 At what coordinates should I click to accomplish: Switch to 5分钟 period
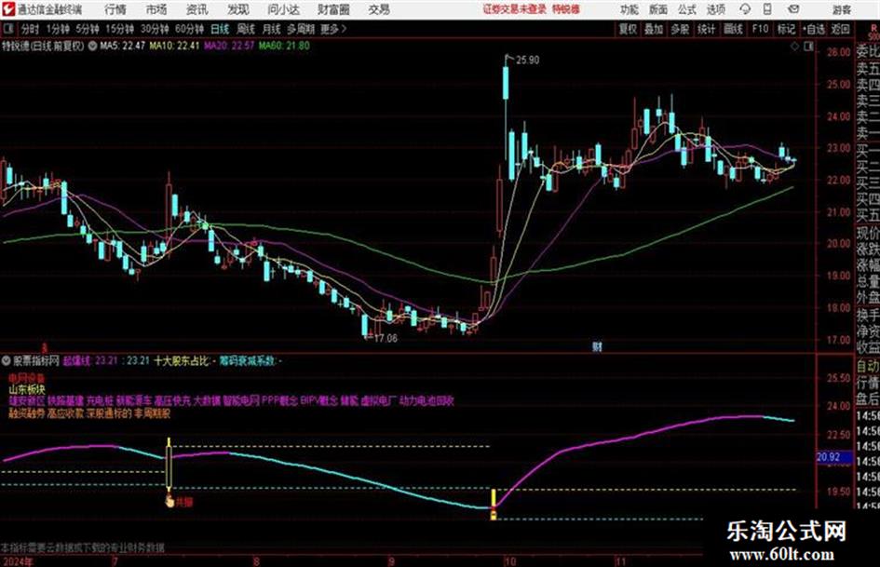point(87,29)
